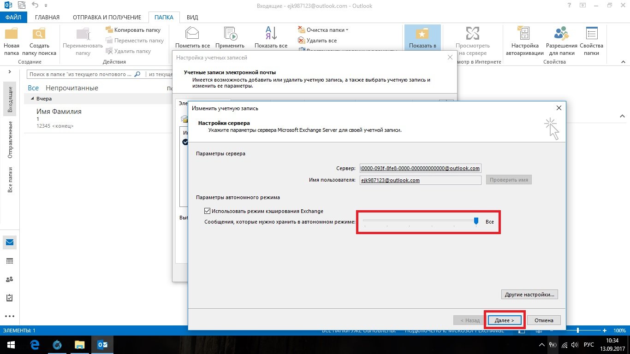
Task: Click the Сервер input field
Action: [420, 168]
